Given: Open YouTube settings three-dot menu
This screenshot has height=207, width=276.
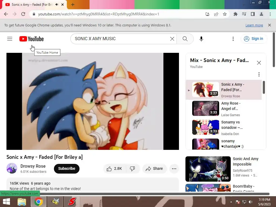Looking at the screenshot, I should [233, 39].
